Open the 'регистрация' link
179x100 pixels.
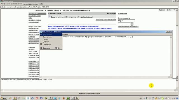coord(122,14)
